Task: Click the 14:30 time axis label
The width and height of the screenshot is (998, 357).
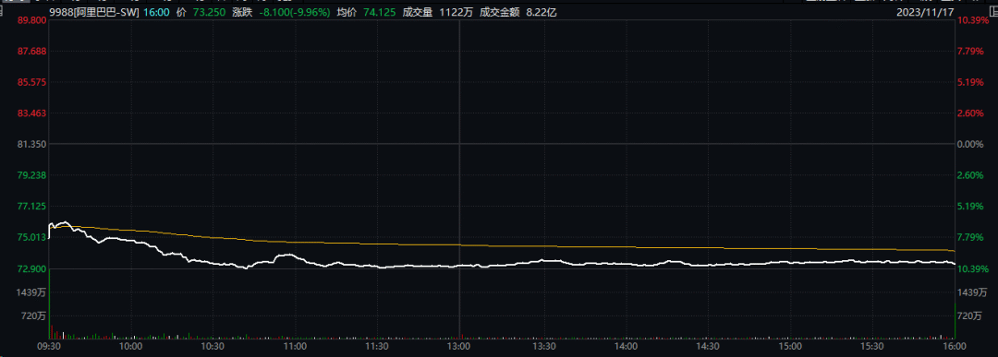Action: (x=708, y=347)
